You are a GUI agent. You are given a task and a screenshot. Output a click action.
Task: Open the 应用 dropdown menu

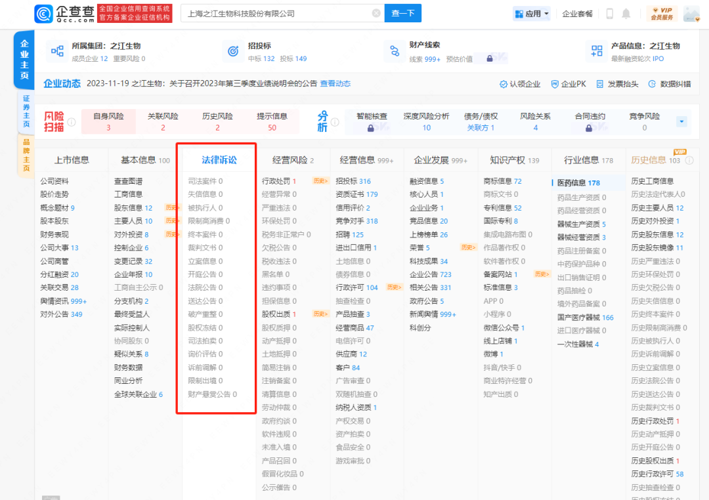pos(532,14)
